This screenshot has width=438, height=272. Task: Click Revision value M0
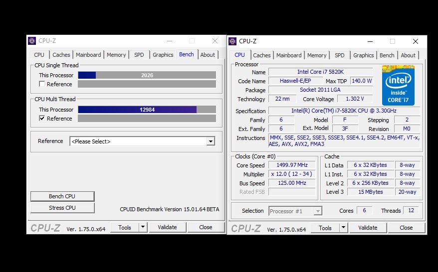tap(407, 129)
